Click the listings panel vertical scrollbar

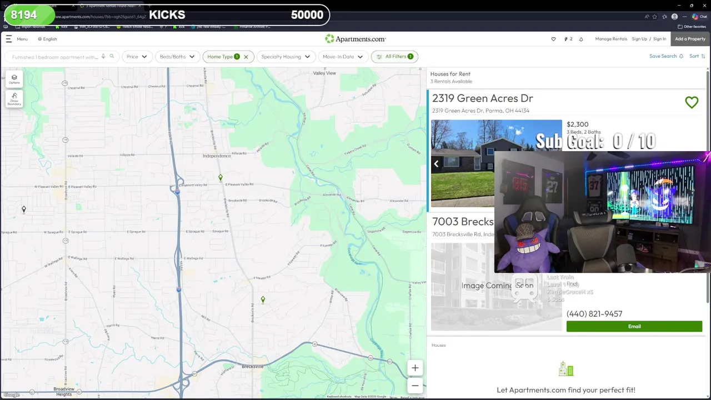[707, 187]
